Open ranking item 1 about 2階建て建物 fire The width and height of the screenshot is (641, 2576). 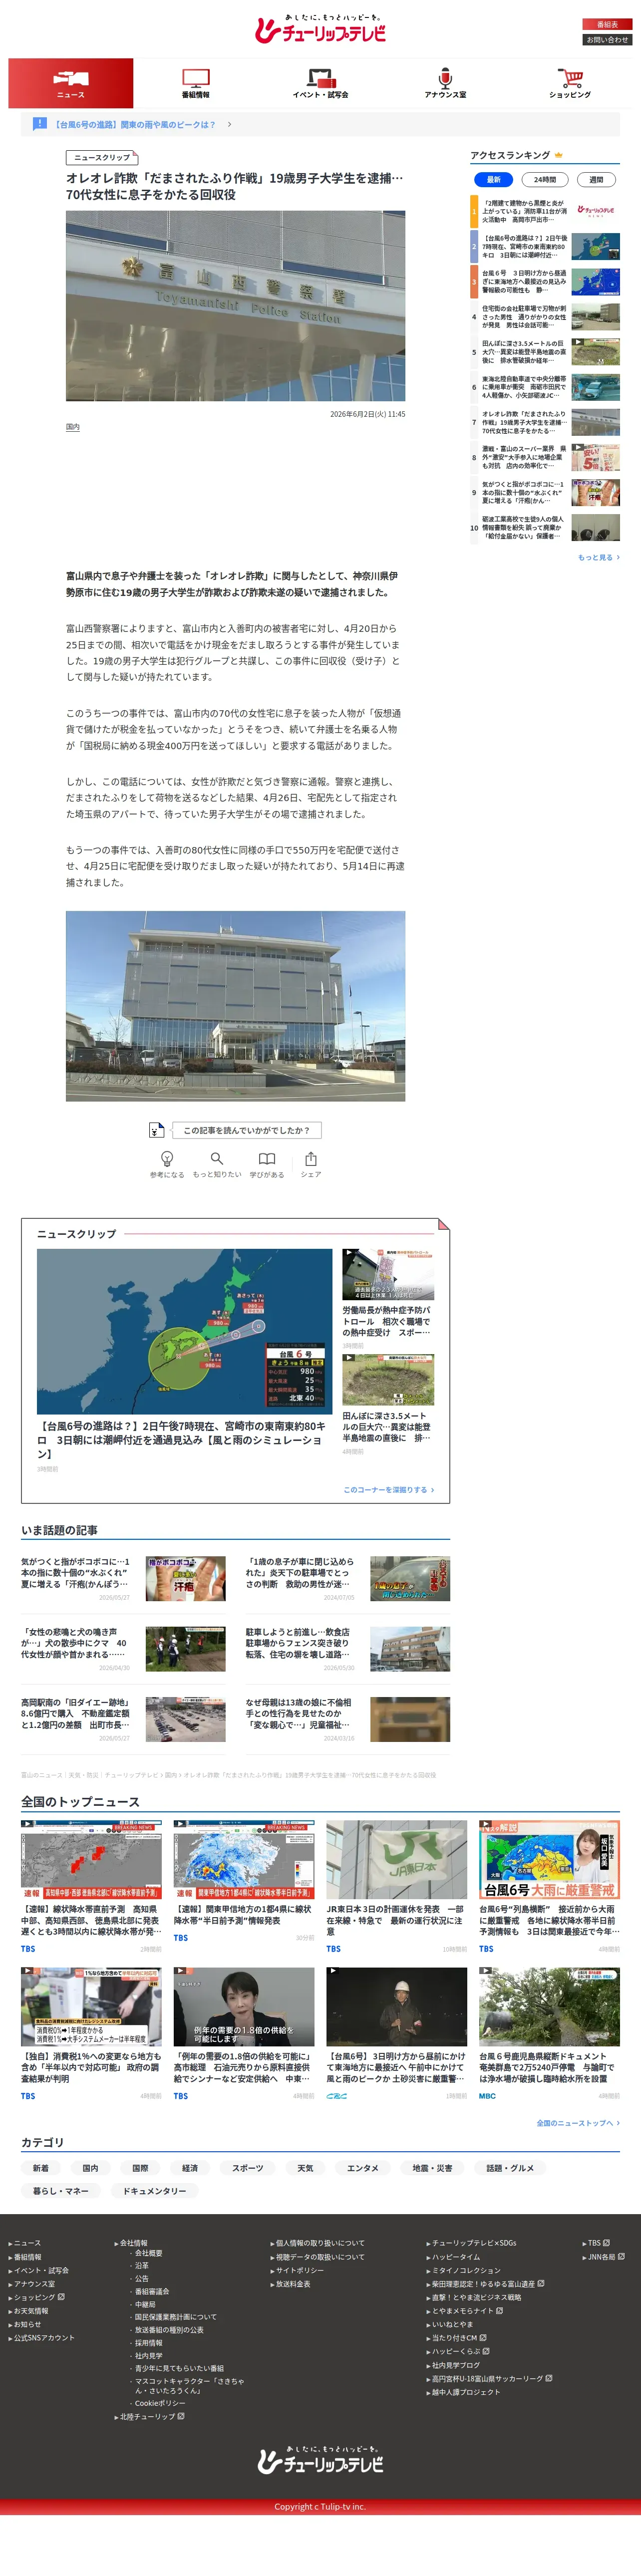(545, 211)
